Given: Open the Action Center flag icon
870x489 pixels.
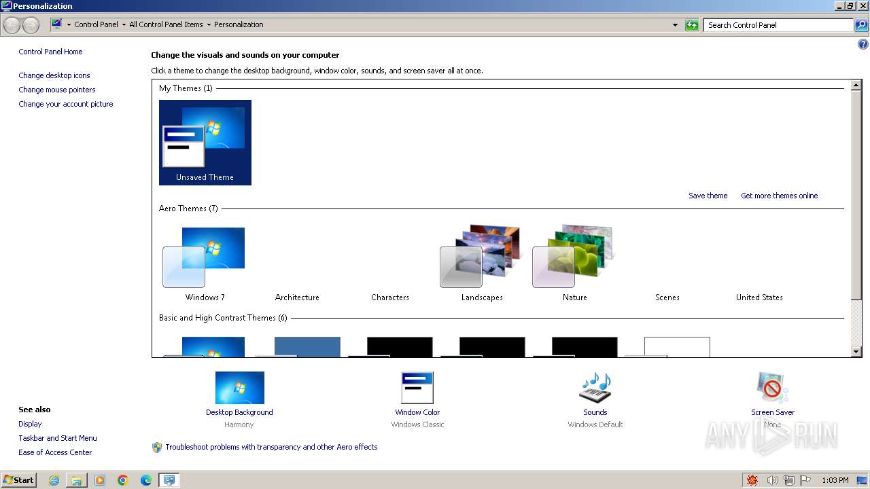Looking at the screenshot, I should click(806, 480).
